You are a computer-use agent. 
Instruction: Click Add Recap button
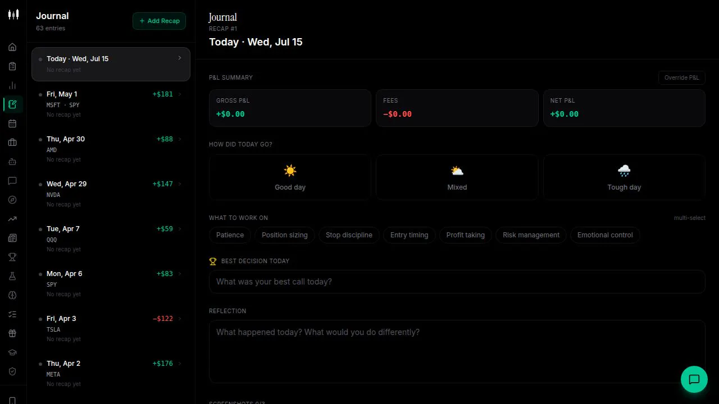tap(159, 21)
